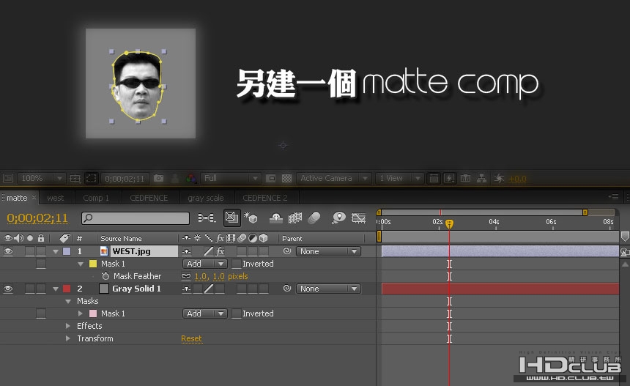630x386 pixels.
Task: Open the Gray Solid 1 Parent None dropdown
Action: click(328, 289)
